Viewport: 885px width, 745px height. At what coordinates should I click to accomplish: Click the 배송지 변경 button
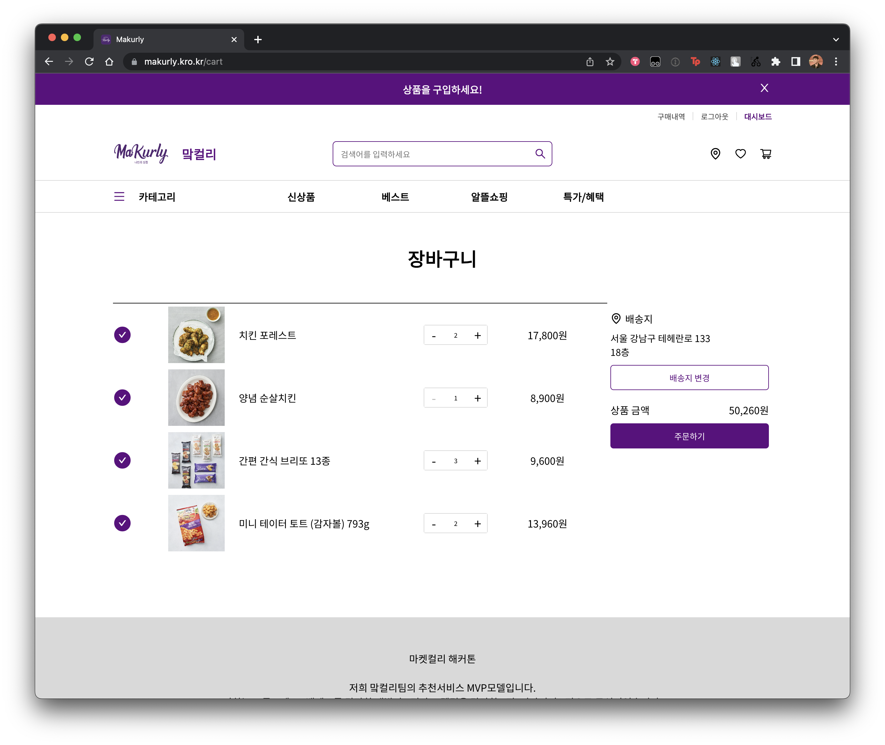pyautogui.click(x=689, y=378)
